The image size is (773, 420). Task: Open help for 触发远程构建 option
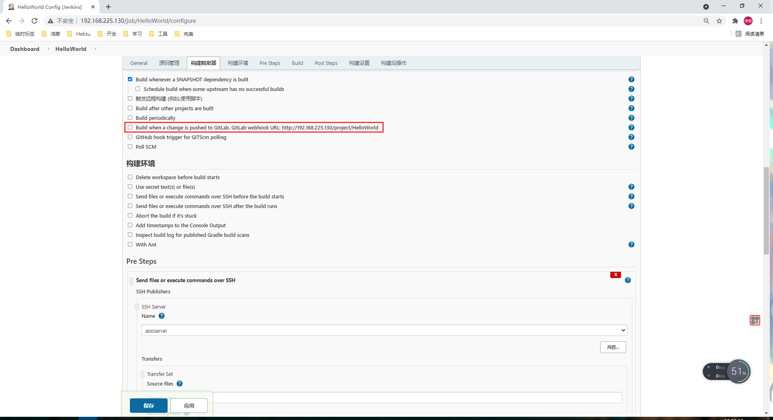[x=631, y=99]
